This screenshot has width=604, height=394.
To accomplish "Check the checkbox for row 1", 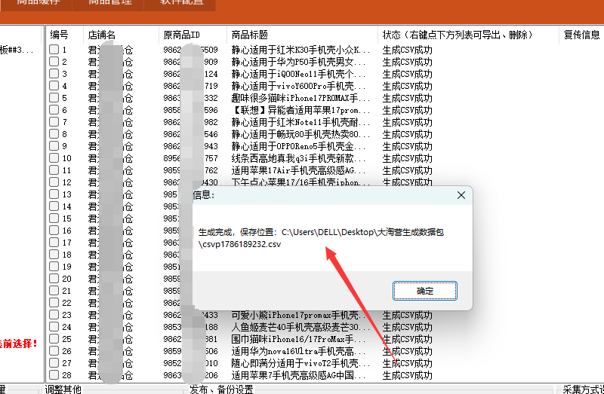I will pyautogui.click(x=54, y=49).
